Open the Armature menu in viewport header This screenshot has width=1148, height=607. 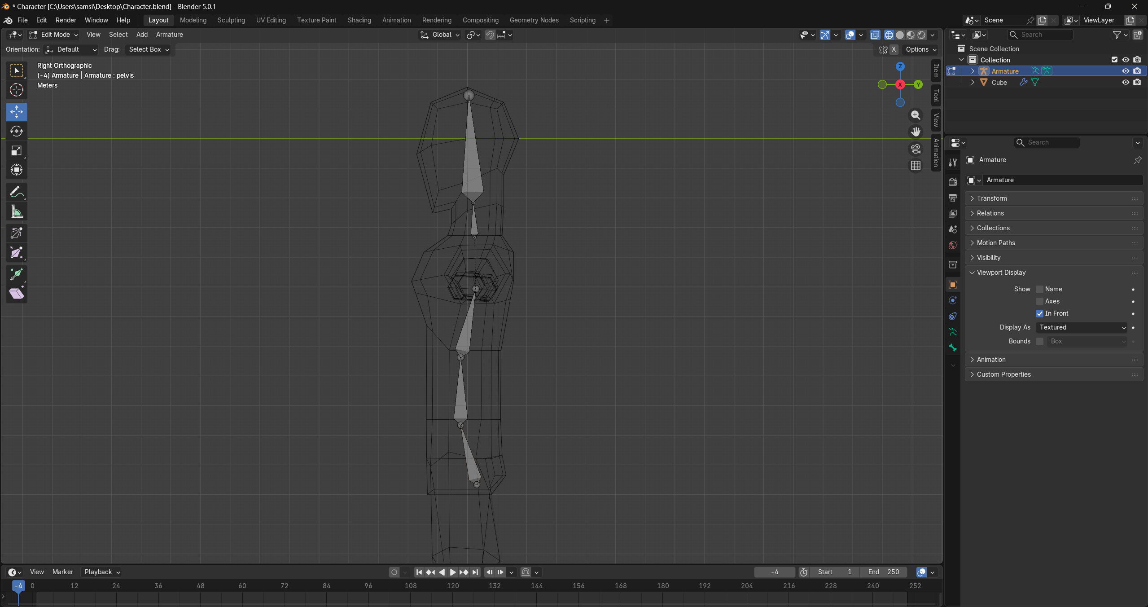169,35
